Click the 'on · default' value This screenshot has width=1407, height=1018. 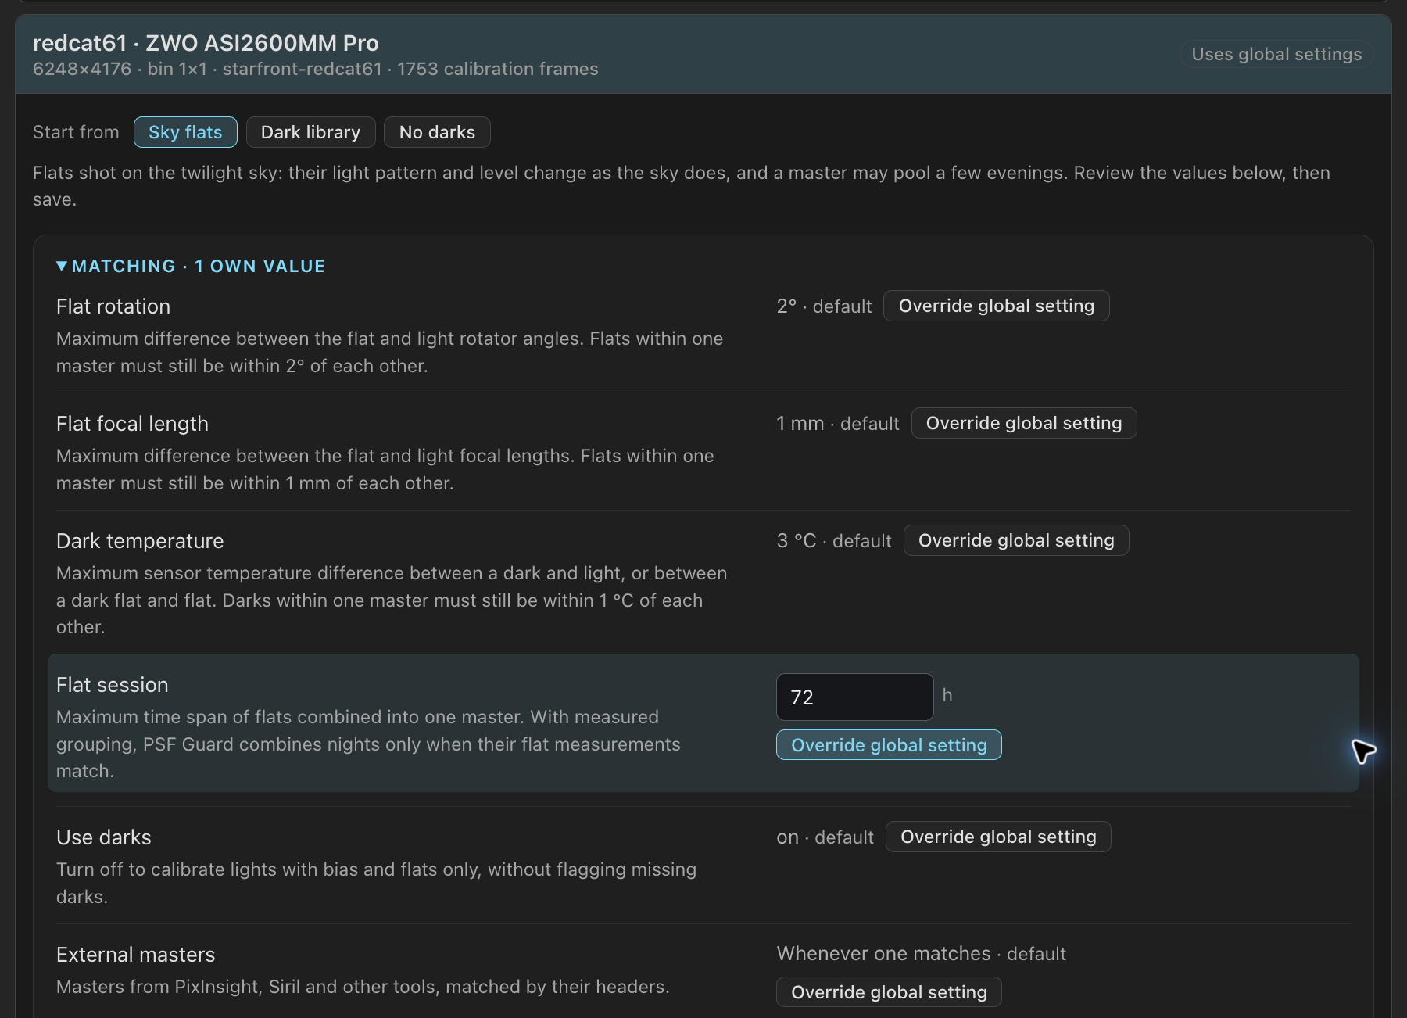[825, 837]
